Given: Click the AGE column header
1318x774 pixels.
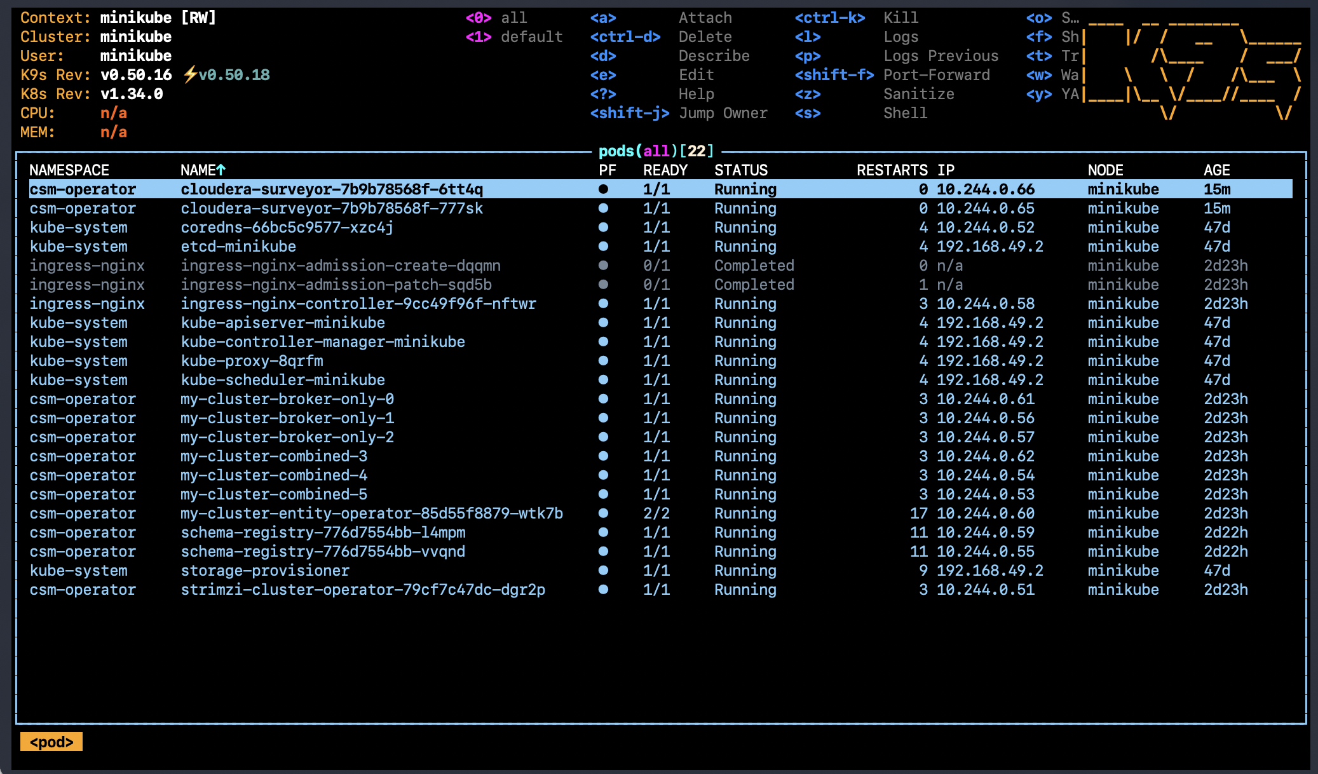Looking at the screenshot, I should 1216,170.
